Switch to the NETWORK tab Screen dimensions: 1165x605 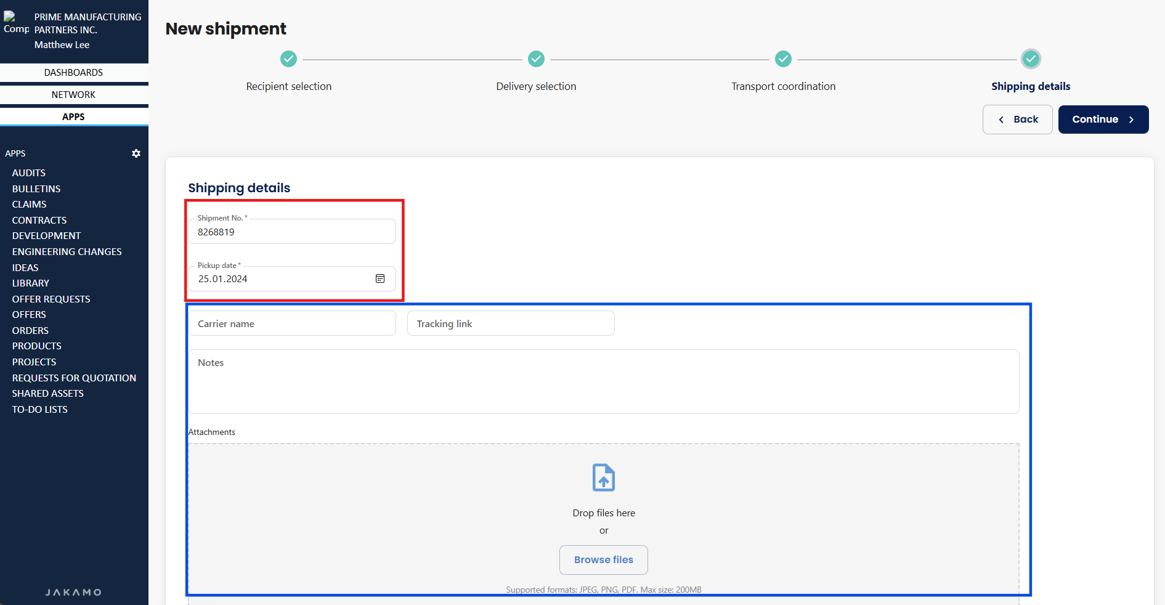pos(74,95)
